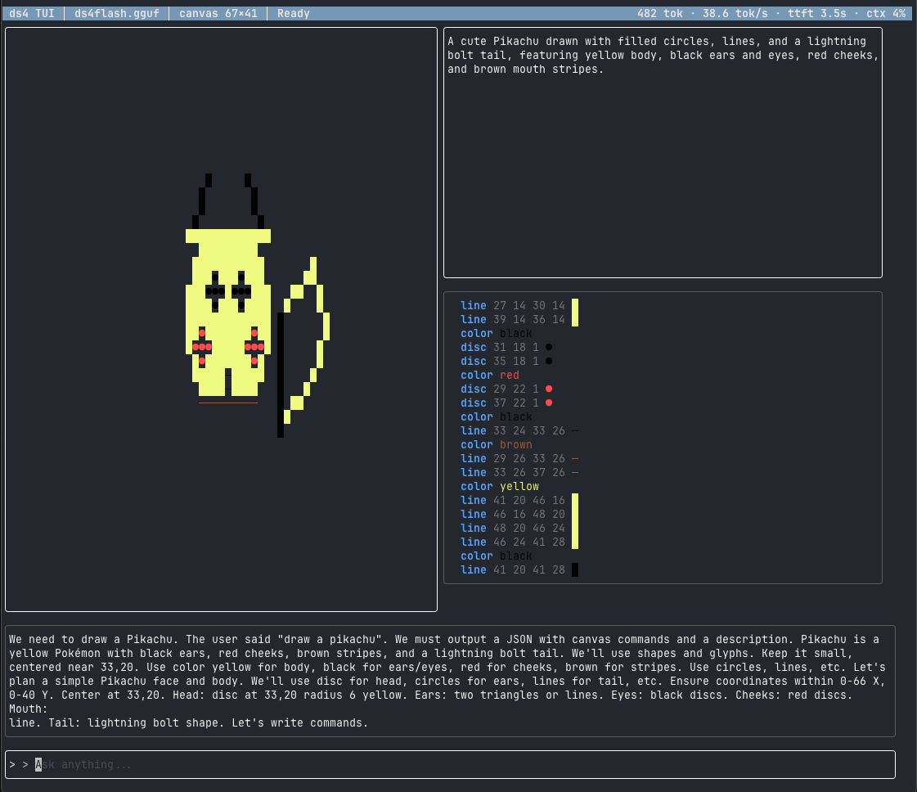Screen dimensions: 917x792
Task: Select command row 'disc 35 18 1'
Action: coord(506,362)
